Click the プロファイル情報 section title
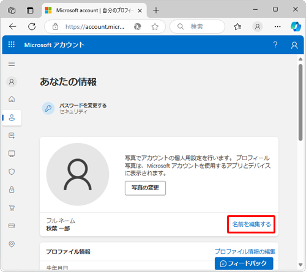Viewport: 306px width, 272px height. coord(68,252)
